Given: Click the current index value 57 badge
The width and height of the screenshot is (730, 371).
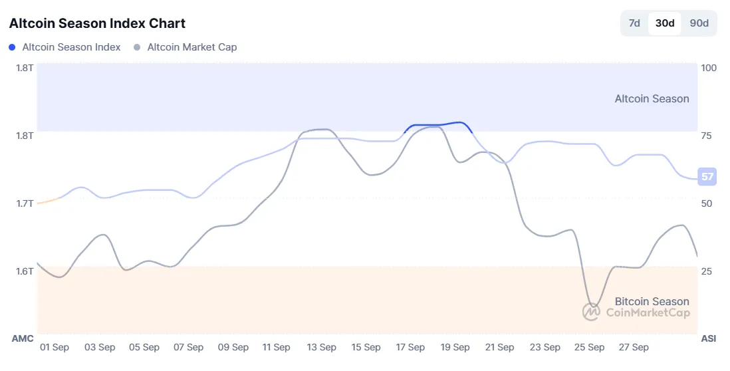Looking at the screenshot, I should tap(707, 176).
